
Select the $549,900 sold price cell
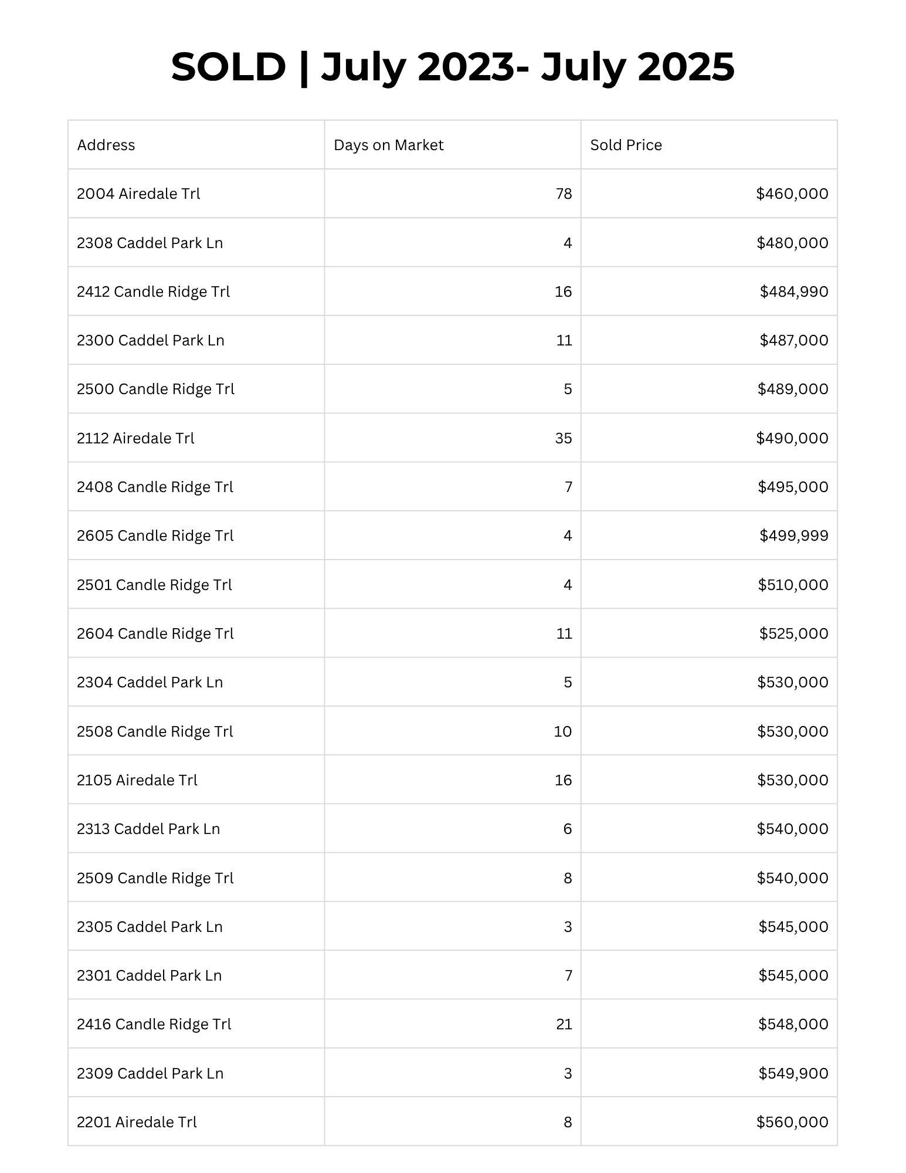click(x=793, y=1073)
